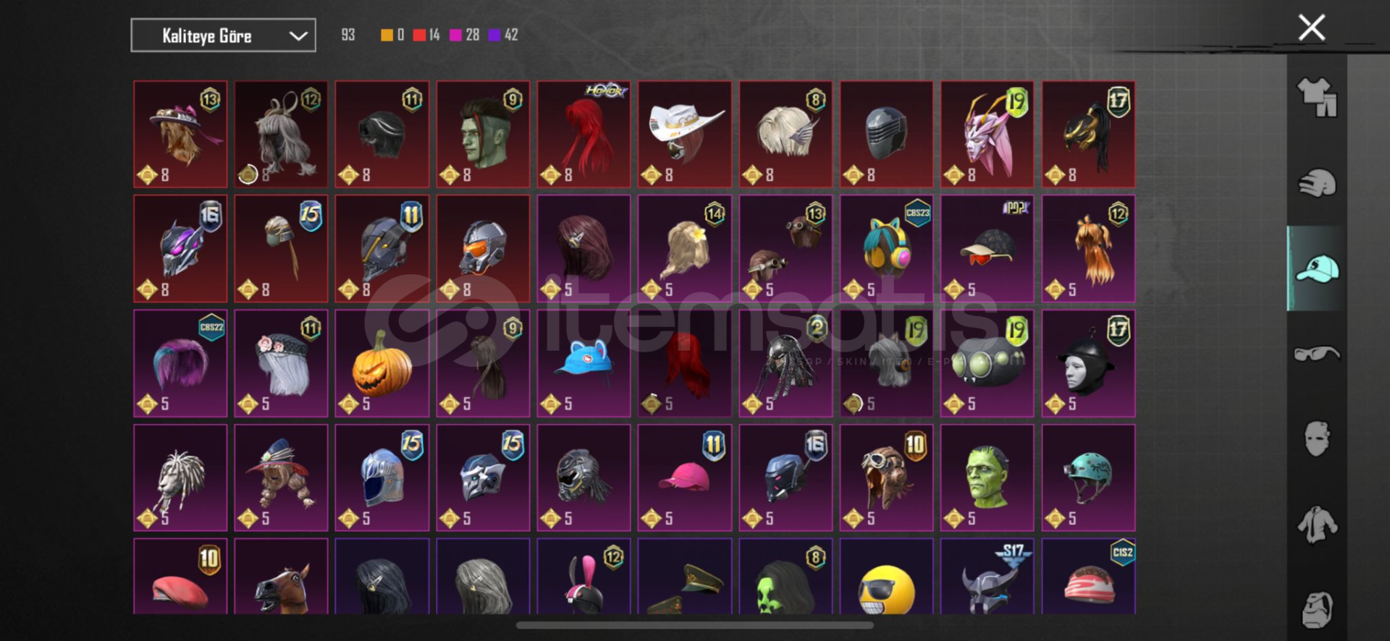The image size is (1390, 641).
Task: Filter by pink quality swatch showing 28
Action: (464, 35)
